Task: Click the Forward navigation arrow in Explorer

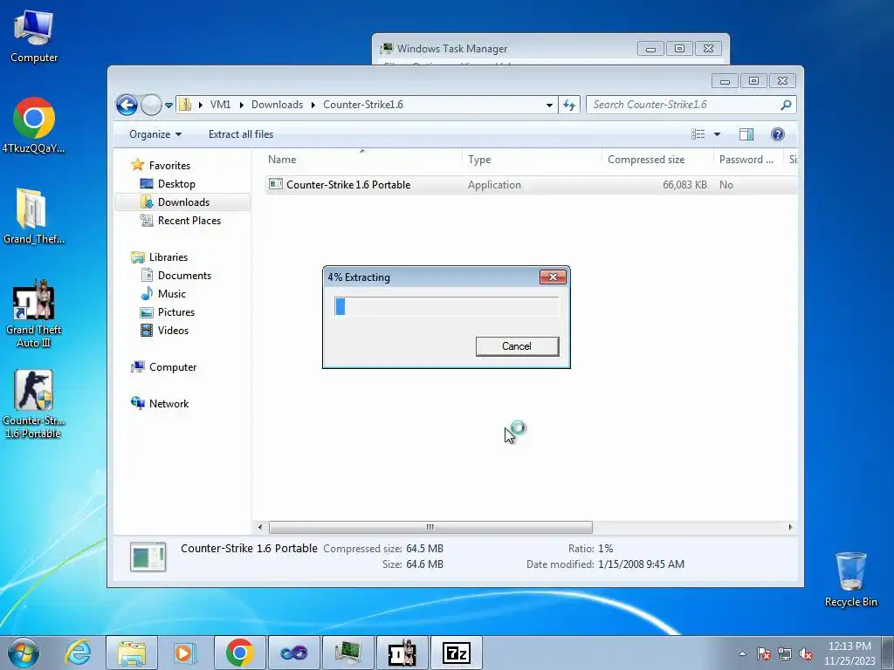Action: pyautogui.click(x=151, y=105)
